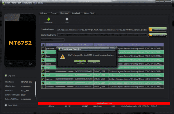Click the green Download arrow icon

(49, 19)
